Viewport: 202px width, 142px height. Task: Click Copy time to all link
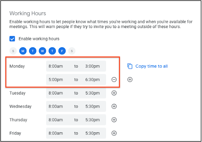(x=151, y=66)
